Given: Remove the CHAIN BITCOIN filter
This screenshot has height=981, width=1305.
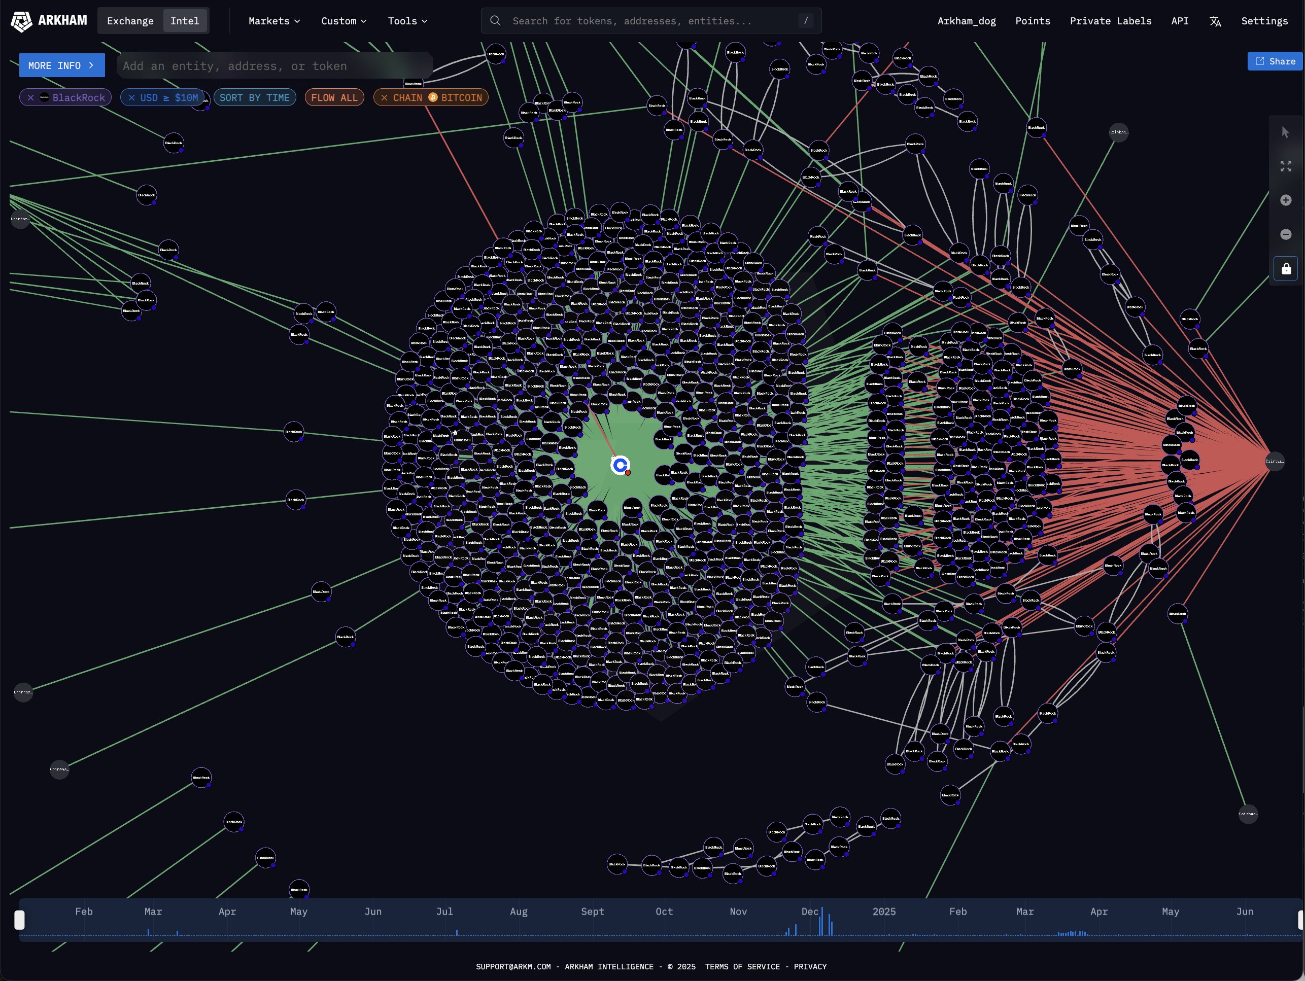Looking at the screenshot, I should (x=384, y=98).
